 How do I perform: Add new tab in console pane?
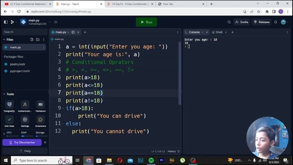tap(233, 32)
